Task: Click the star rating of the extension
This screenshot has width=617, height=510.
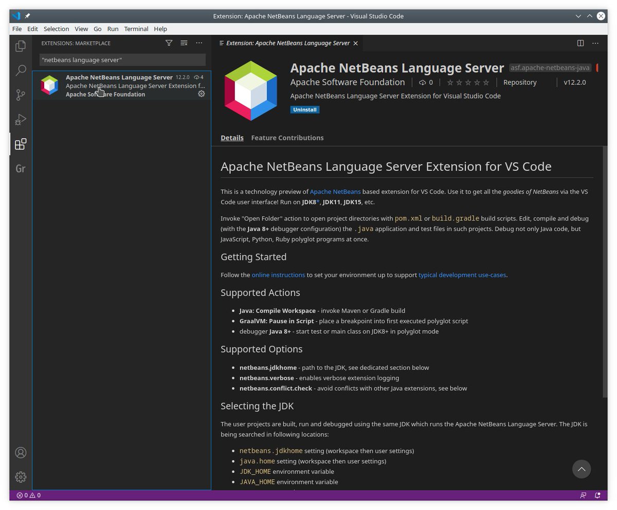Action: [x=468, y=82]
